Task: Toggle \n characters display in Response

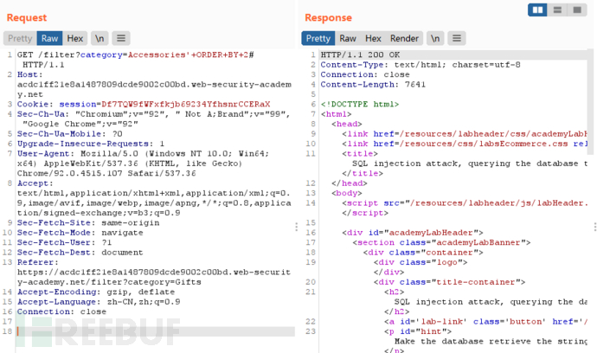Action: click(x=435, y=38)
